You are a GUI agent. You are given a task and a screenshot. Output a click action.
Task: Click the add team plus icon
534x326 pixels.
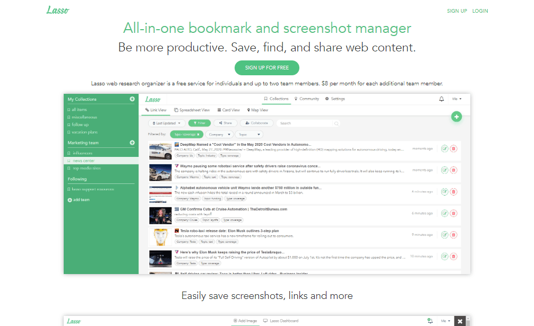tap(70, 200)
